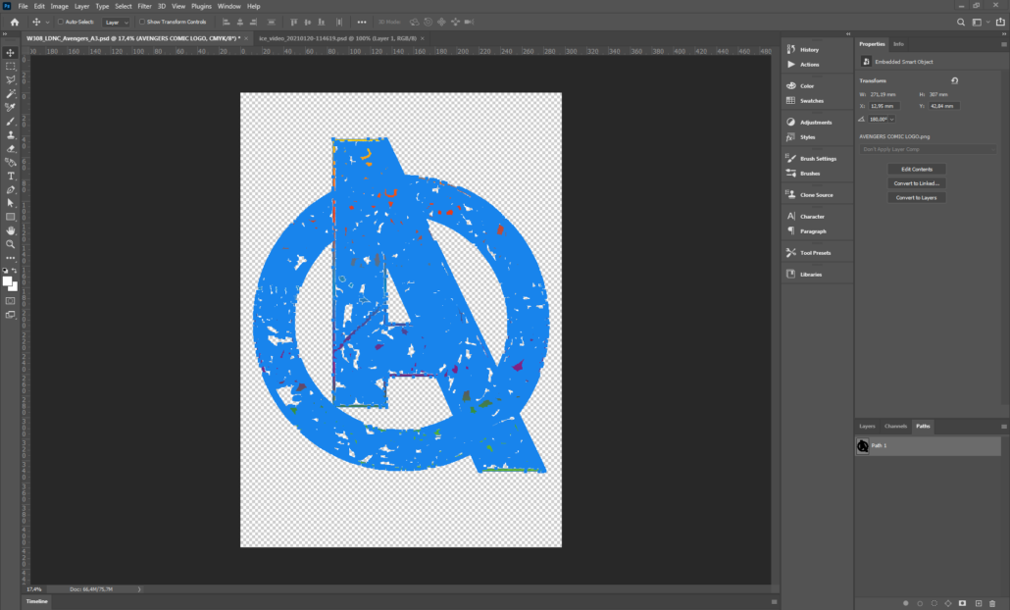Select the Type tool

tap(11, 176)
